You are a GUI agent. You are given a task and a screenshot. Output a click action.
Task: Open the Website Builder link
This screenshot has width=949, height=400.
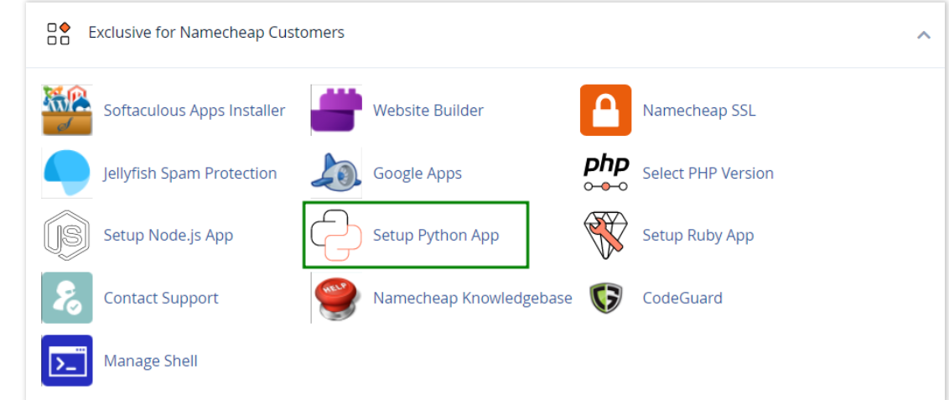428,111
